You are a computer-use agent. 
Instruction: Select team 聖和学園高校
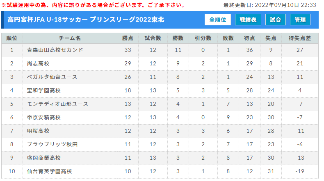pyautogui.click(x=44, y=90)
